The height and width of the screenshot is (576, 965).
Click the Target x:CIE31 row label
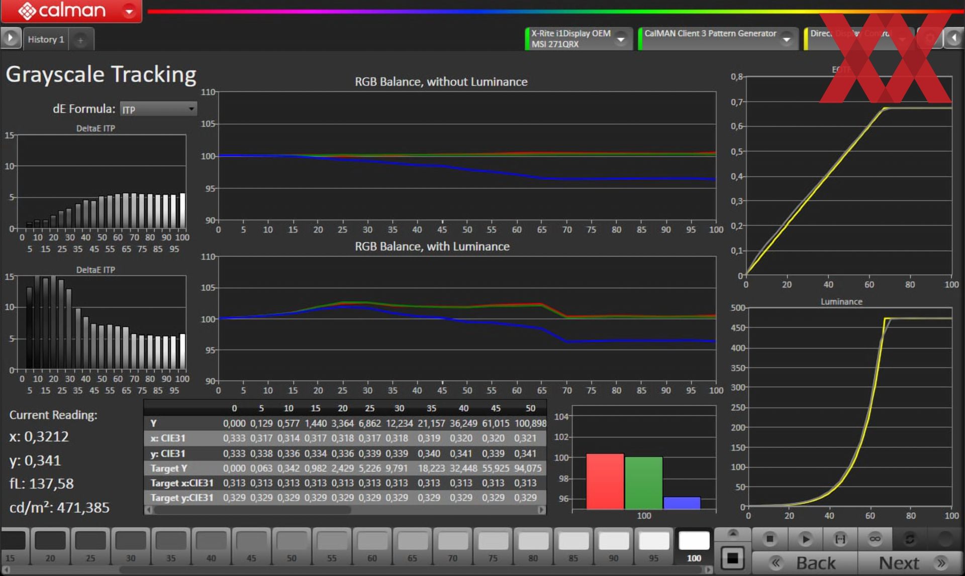coord(182,483)
